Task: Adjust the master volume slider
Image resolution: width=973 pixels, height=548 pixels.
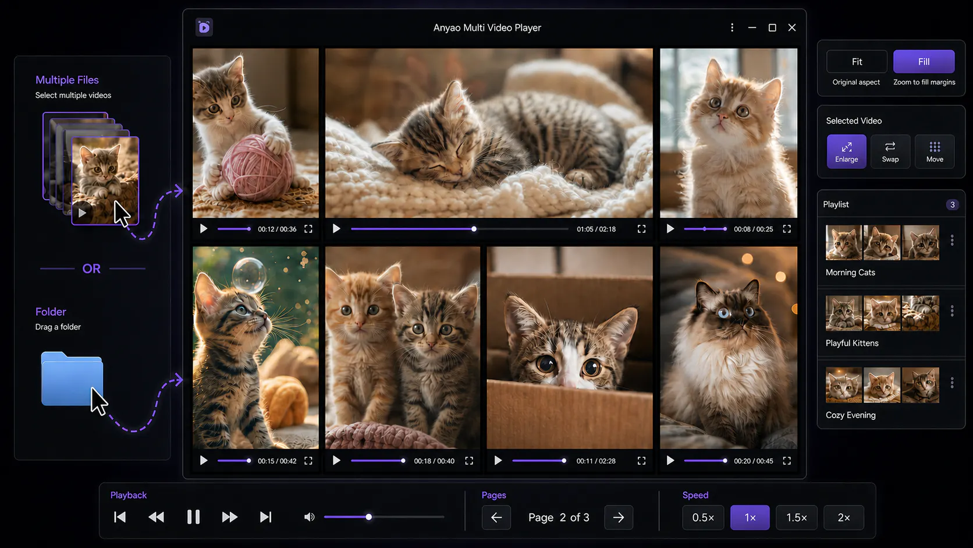Action: pyautogui.click(x=384, y=517)
